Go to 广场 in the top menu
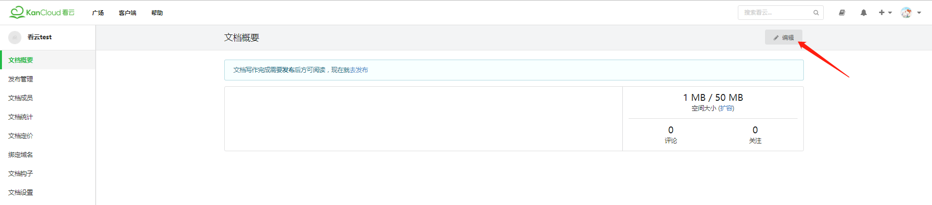 tap(98, 13)
